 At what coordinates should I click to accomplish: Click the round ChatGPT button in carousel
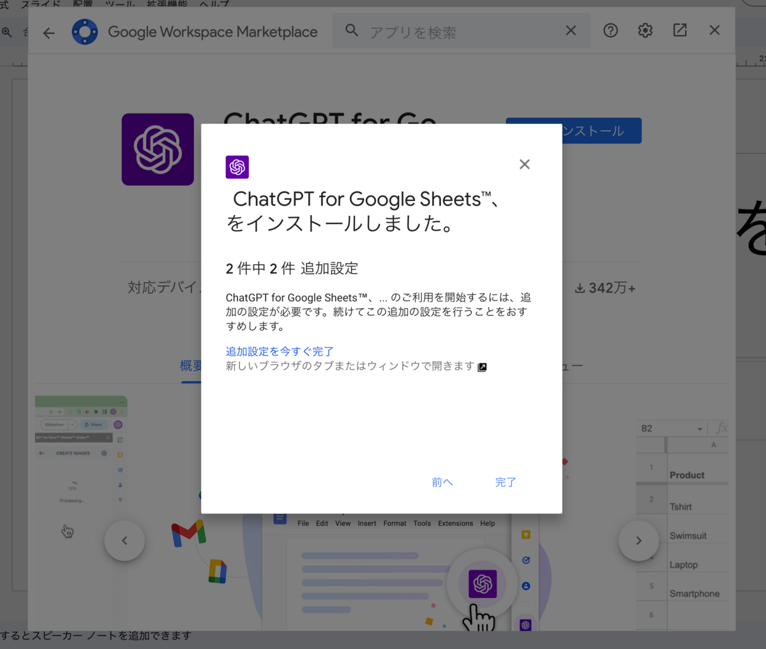483,583
